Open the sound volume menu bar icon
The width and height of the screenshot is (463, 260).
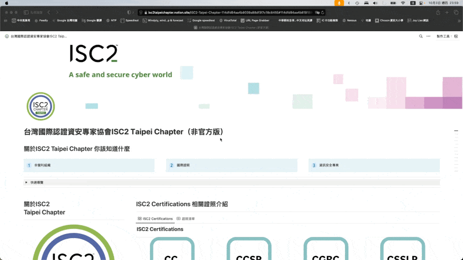pos(375,3)
